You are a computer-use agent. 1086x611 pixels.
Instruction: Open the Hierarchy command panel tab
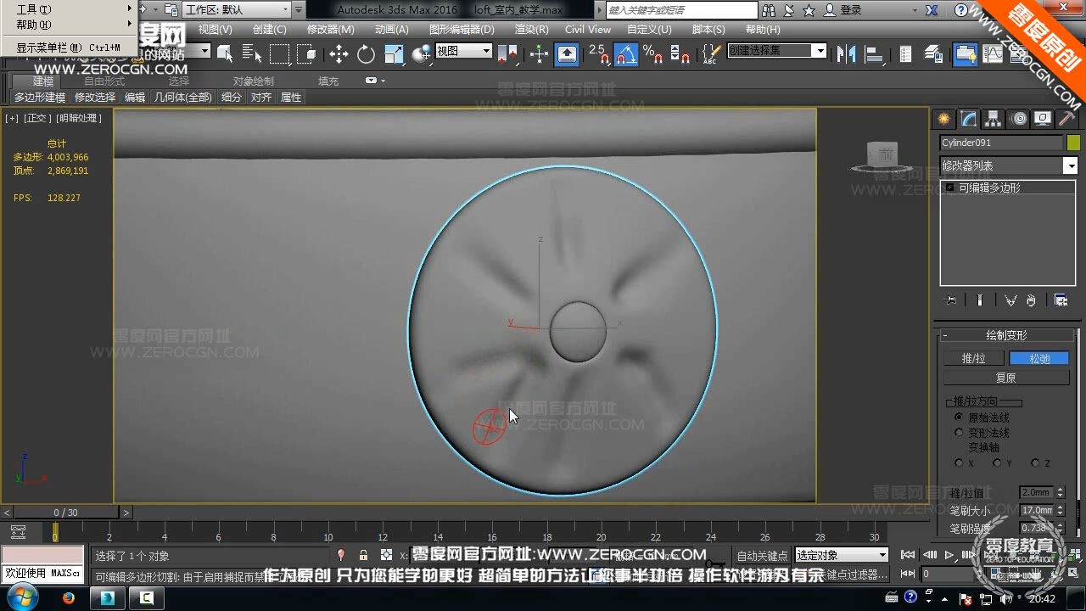(x=993, y=119)
